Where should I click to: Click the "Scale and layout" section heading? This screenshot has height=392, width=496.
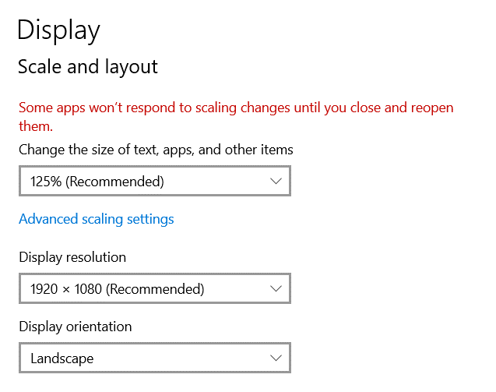(x=88, y=67)
